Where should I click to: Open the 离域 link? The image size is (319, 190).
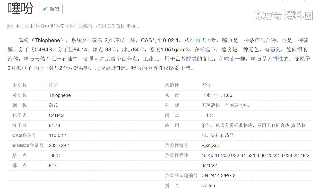point(111,68)
